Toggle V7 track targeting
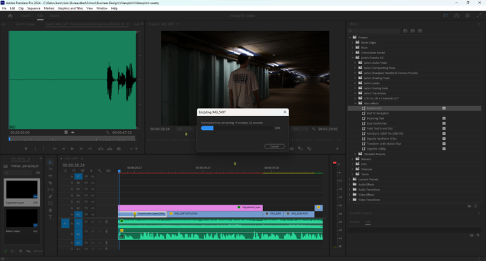The image size is (486, 261). [78, 176]
